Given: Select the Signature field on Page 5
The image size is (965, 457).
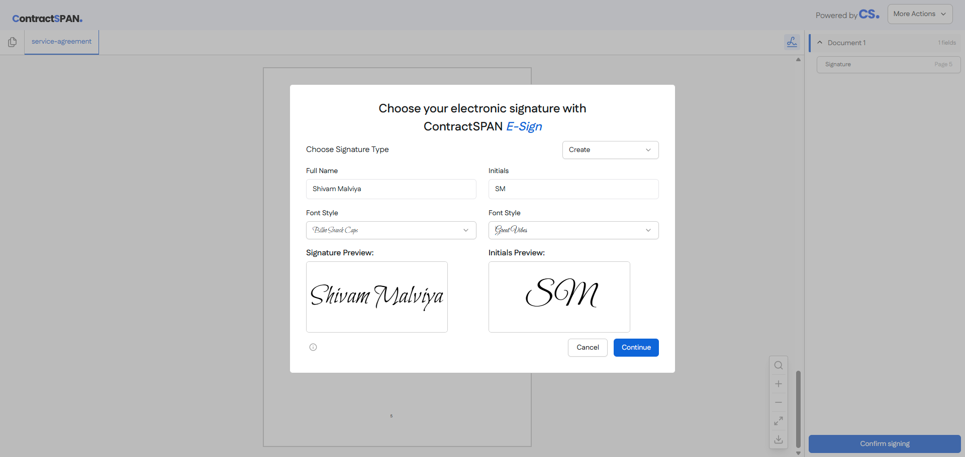Looking at the screenshot, I should [888, 64].
